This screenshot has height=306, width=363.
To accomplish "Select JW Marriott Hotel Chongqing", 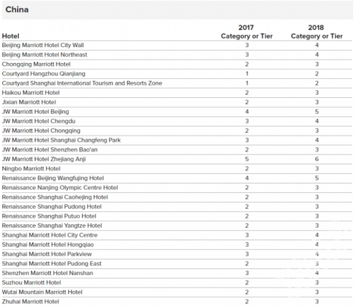I will click(41, 131).
